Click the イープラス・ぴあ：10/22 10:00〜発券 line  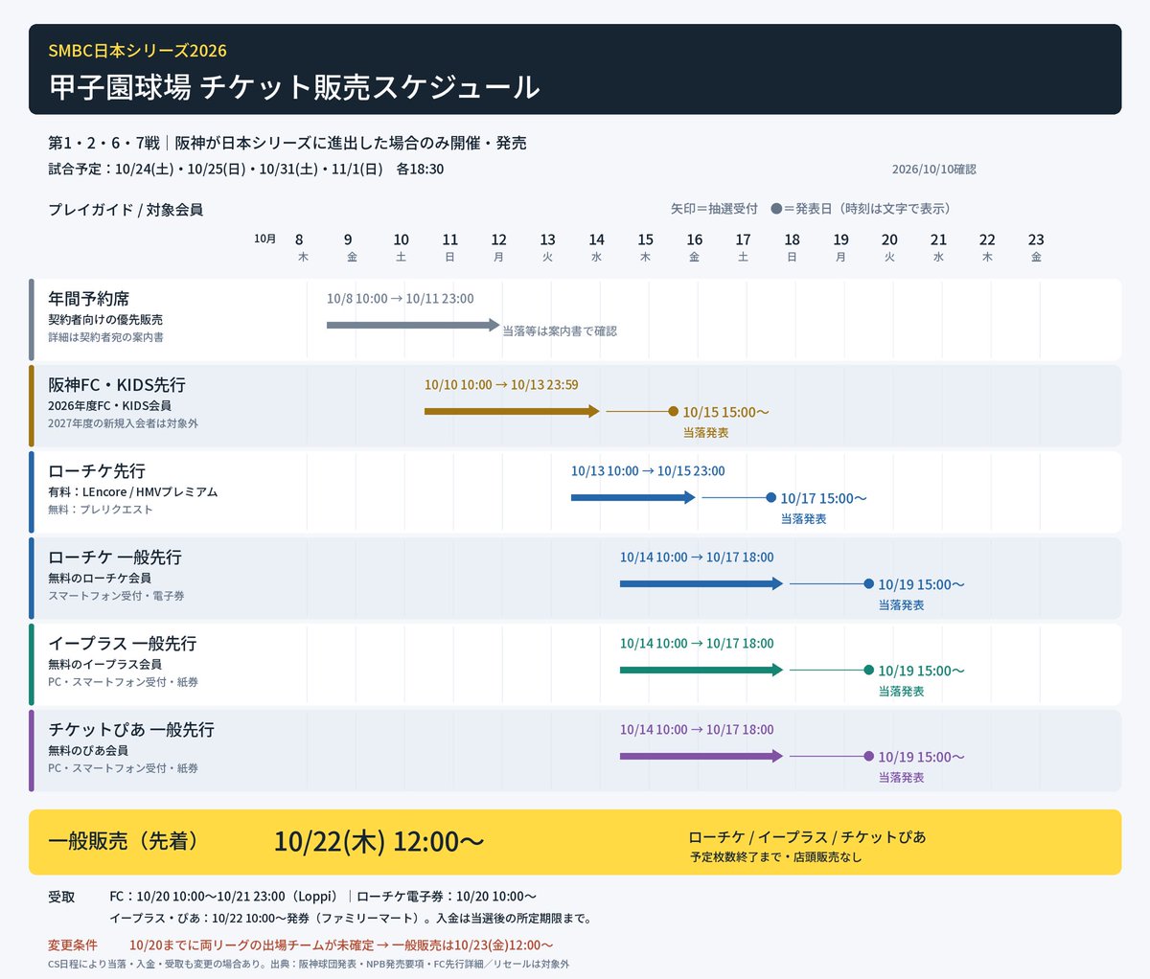click(x=350, y=918)
